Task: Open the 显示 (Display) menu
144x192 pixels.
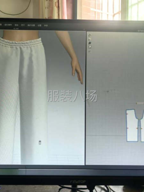Action: point(23,25)
